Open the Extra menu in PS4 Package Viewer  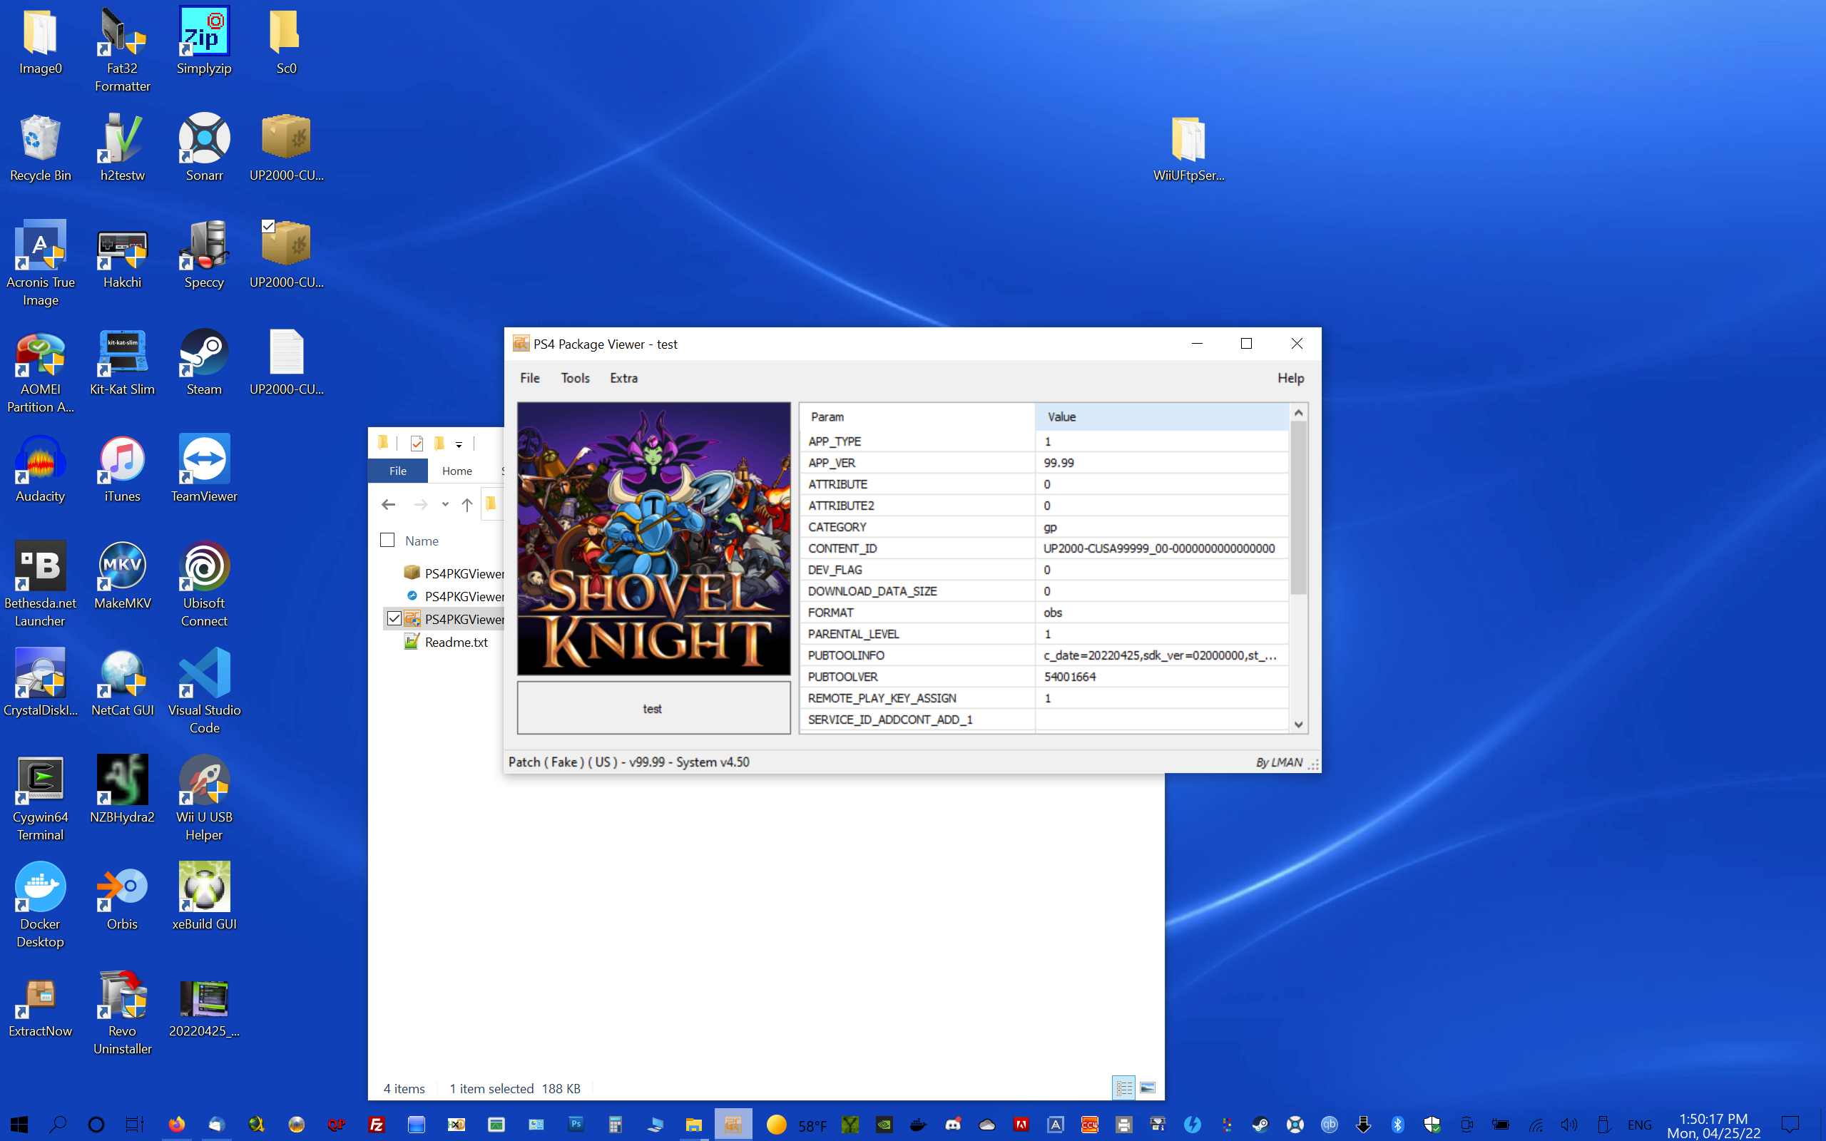[623, 378]
